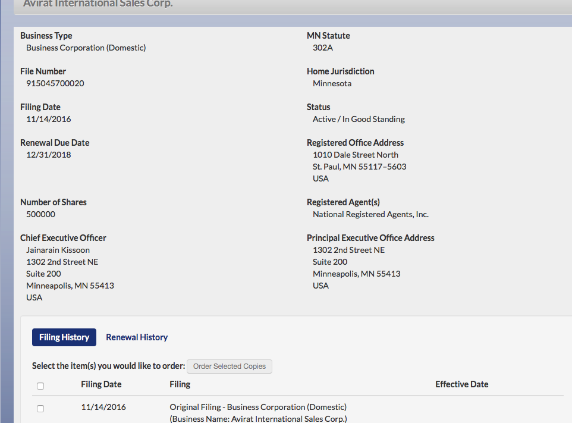Click the Avirat International Sales Corp. page title

click(98, 4)
